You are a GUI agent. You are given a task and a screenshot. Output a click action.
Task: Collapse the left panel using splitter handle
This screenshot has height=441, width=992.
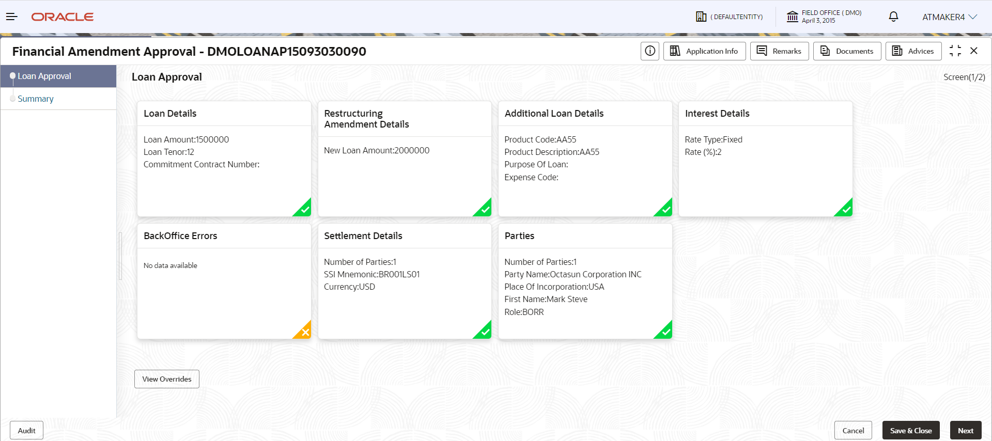[120, 256]
